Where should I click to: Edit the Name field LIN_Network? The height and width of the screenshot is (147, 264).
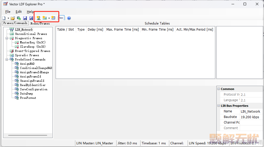(x=251, y=111)
